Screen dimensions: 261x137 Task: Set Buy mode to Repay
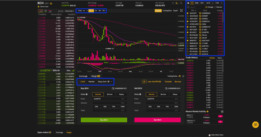pyautogui.click(x=121, y=94)
